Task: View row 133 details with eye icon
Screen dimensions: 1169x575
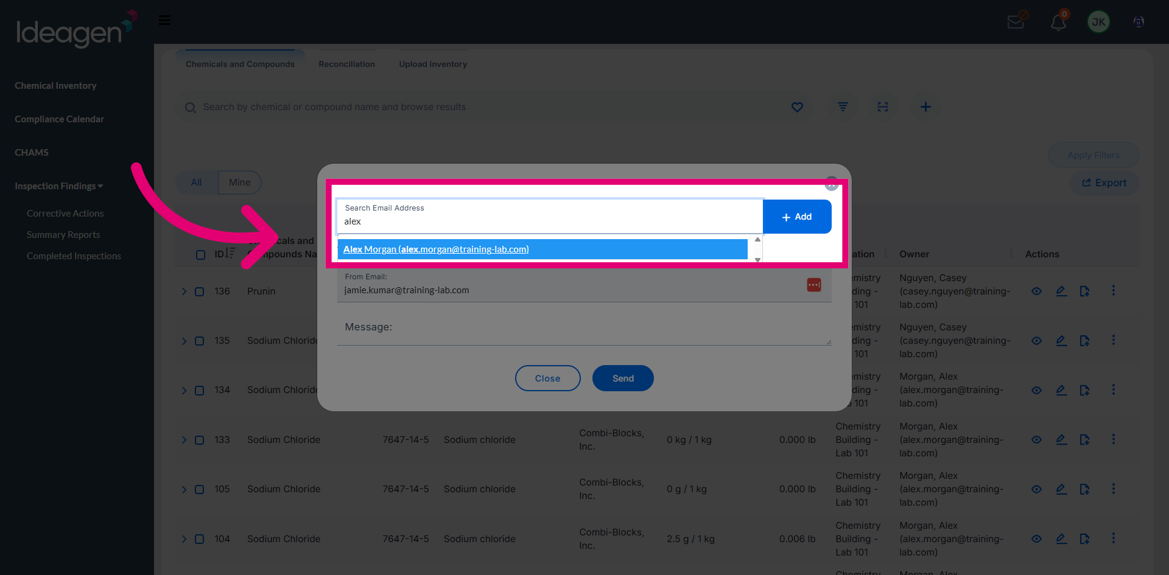Action: click(1036, 439)
